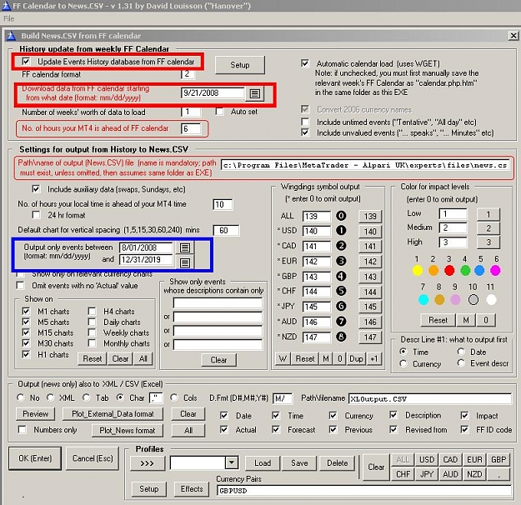Click the JPY currency button in Profiles
The width and height of the screenshot is (521, 505).
[427, 474]
